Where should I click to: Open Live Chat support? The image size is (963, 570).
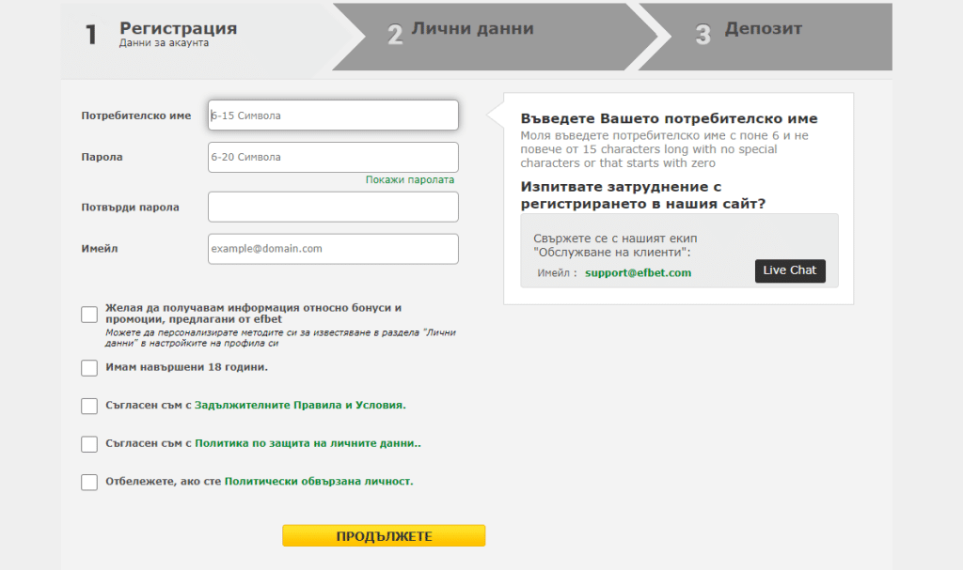pyautogui.click(x=789, y=270)
